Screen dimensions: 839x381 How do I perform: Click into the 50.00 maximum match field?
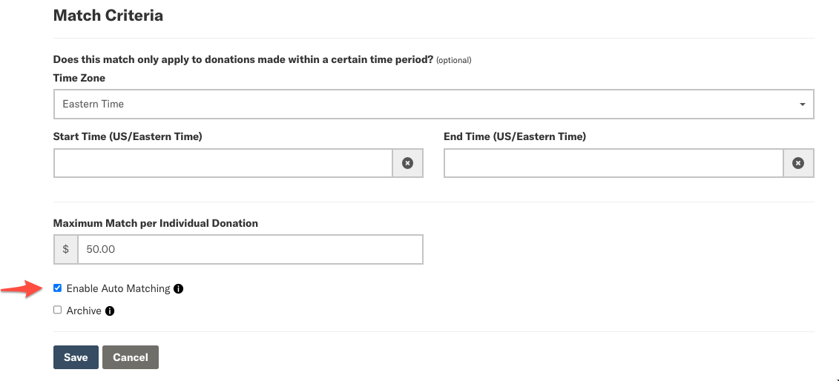coord(251,249)
